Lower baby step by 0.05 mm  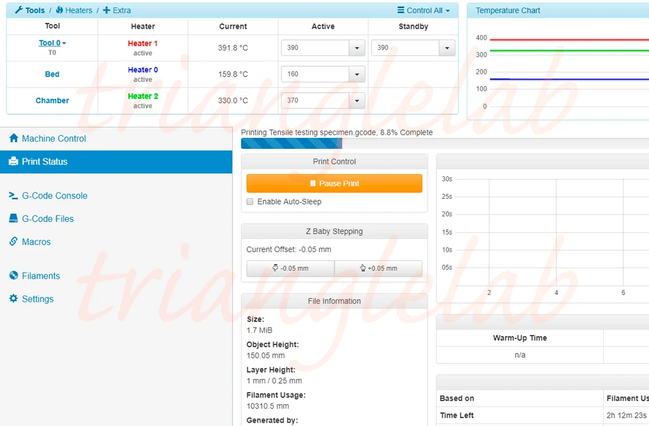[x=290, y=268]
